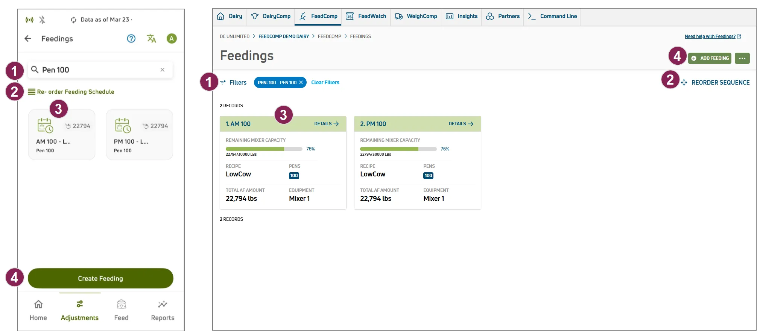This screenshot has width=760, height=331.
Task: Clear the Pen 100 search text
Action: [163, 70]
